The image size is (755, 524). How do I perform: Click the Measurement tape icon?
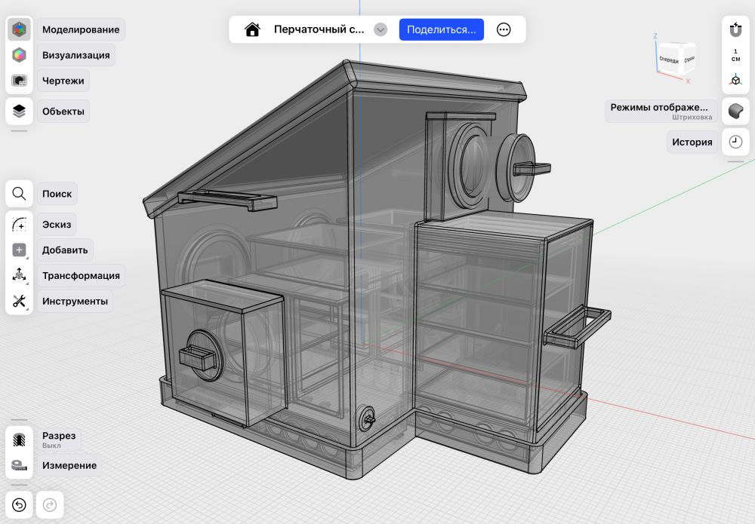(19, 465)
